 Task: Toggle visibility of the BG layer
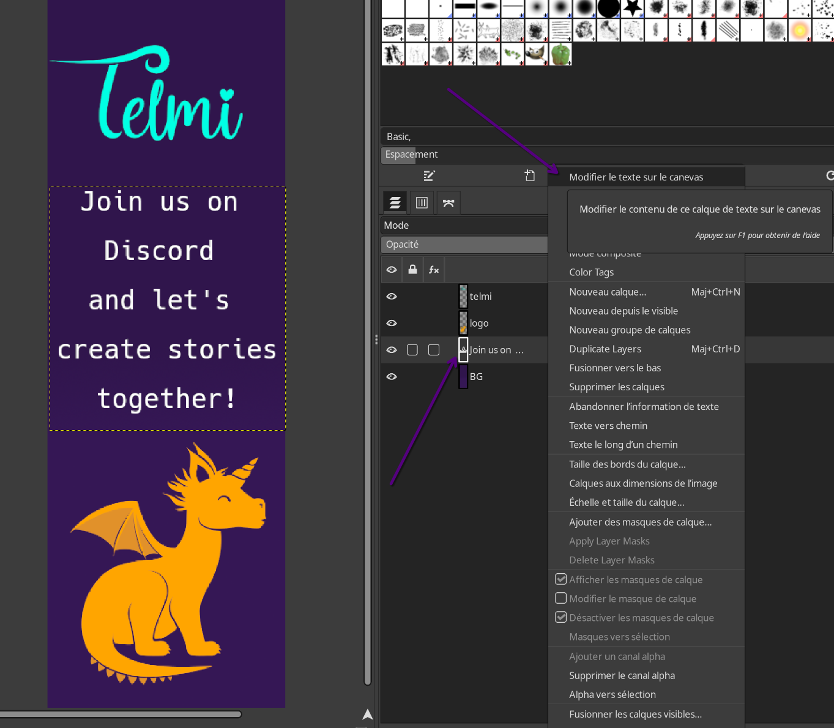[x=392, y=377]
